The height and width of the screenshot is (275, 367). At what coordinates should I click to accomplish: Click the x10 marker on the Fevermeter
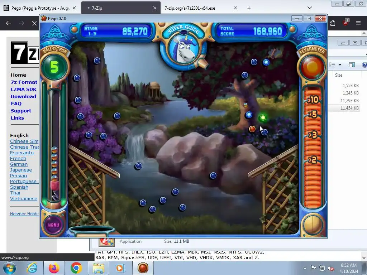(x=313, y=100)
